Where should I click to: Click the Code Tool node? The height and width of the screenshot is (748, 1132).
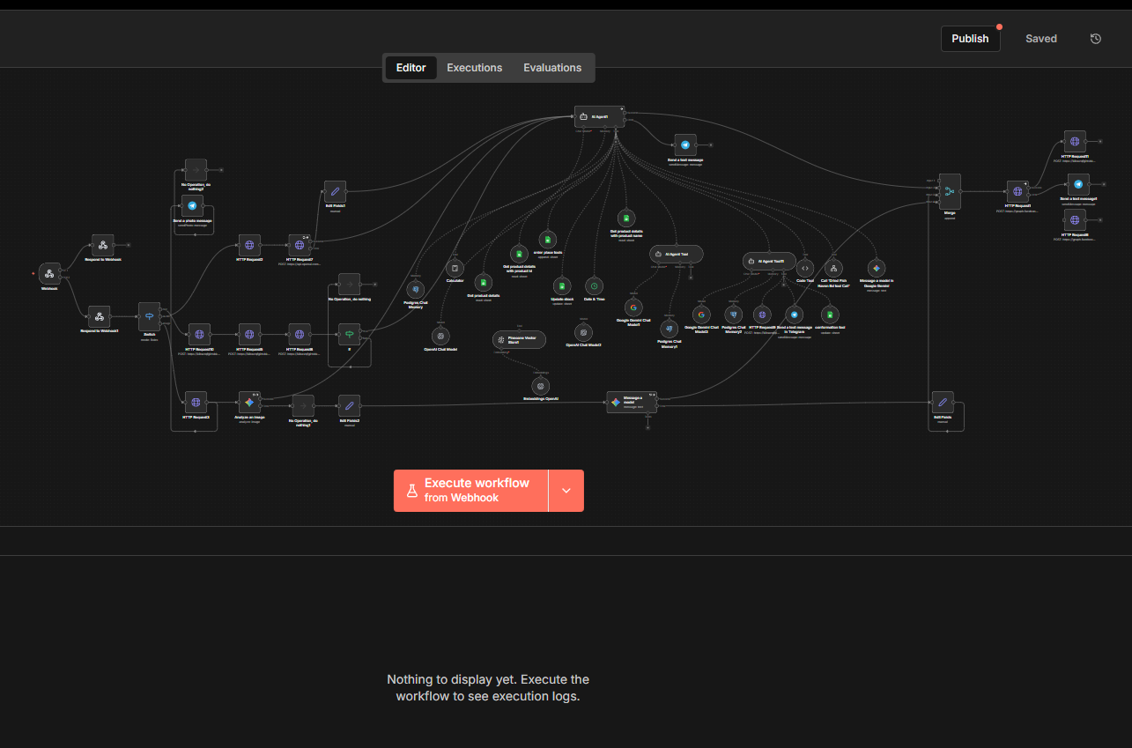(x=804, y=267)
